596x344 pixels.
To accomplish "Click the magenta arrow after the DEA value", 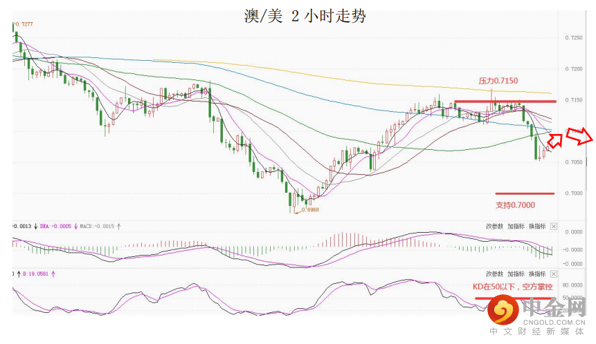I will (x=74, y=226).
